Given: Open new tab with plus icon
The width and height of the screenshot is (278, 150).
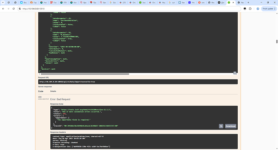Looking at the screenshot, I should 248,2.
